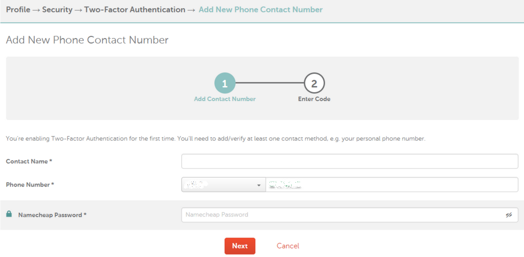Navigate to Two-Factor Authentication breadcrumb
The height and width of the screenshot is (257, 524).
[135, 10]
